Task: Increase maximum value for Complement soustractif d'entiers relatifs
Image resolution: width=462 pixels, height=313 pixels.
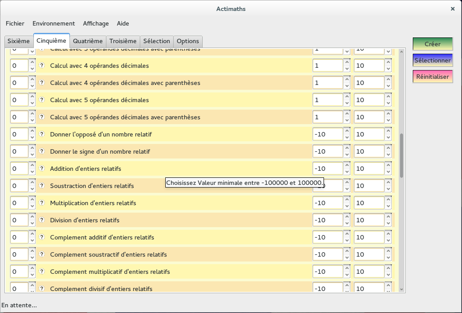Action: pyautogui.click(x=388, y=251)
